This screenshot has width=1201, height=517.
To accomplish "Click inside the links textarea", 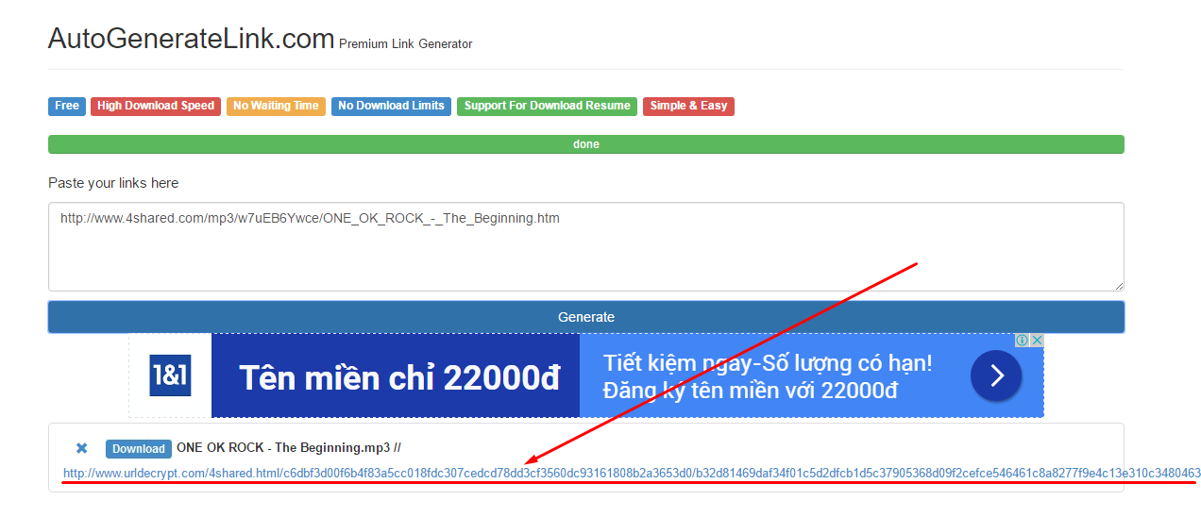I will [585, 246].
